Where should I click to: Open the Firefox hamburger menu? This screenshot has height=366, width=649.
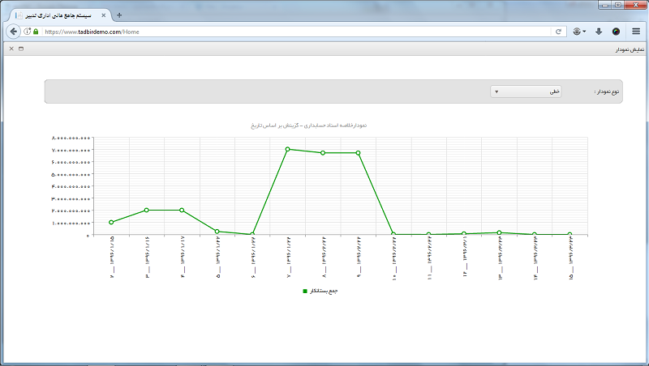click(636, 32)
